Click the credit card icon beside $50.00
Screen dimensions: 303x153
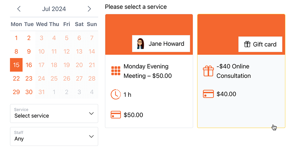116,115
